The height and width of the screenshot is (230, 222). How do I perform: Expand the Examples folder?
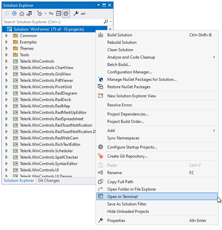[6, 42]
